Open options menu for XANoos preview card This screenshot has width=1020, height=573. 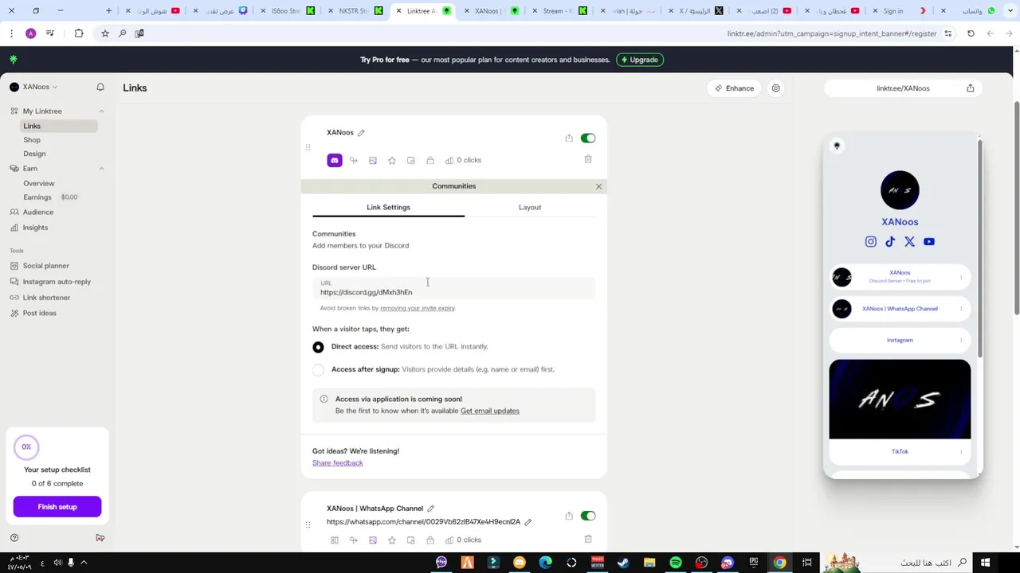[x=961, y=277]
